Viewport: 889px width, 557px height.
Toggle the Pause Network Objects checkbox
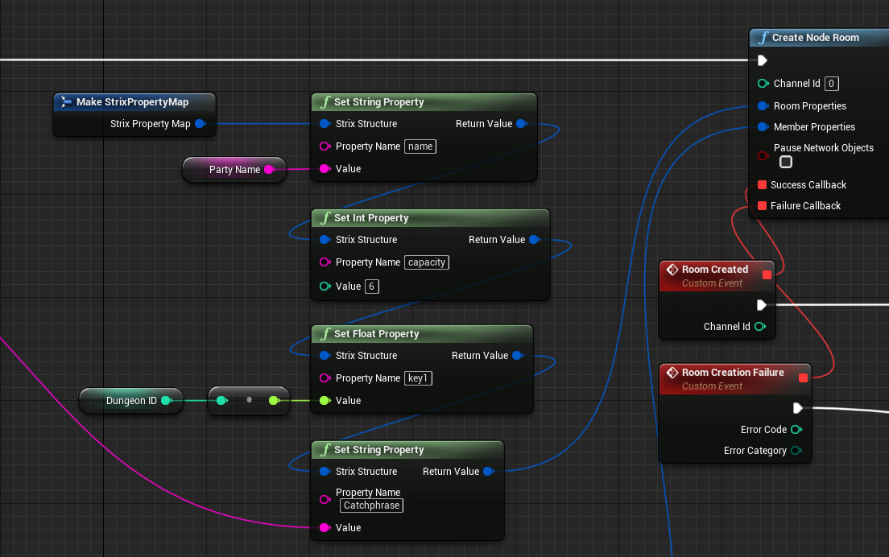pos(786,162)
